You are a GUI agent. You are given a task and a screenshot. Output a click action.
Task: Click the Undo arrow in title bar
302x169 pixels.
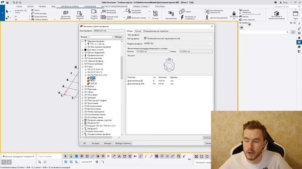(14, 3)
